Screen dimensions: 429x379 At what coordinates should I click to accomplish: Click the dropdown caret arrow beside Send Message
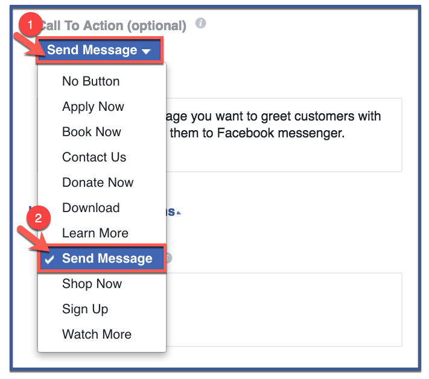[x=146, y=51]
